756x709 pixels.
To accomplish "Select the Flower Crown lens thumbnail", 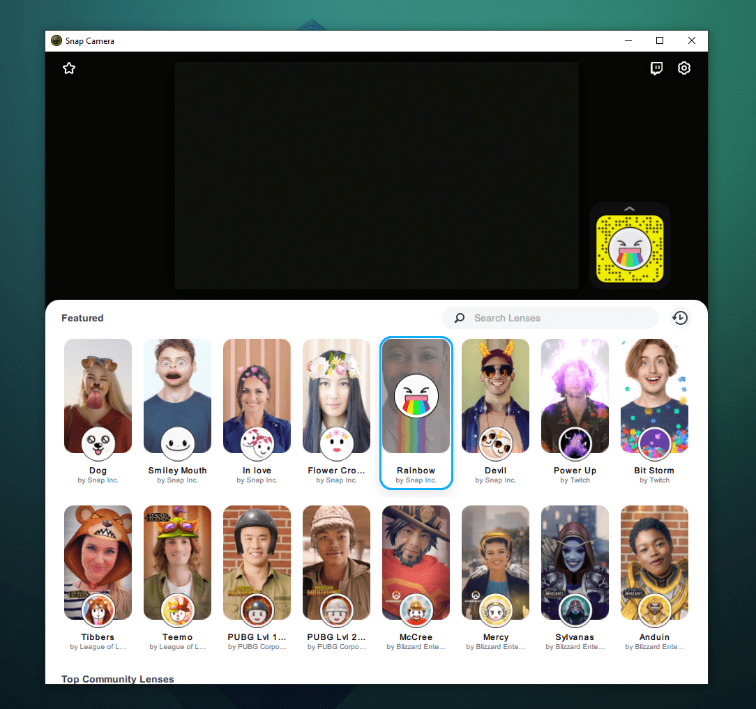I will [337, 396].
